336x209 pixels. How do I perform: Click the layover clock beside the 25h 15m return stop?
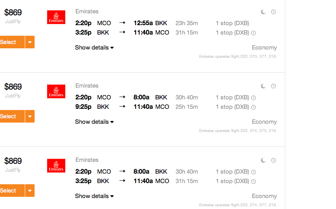tap(253, 107)
